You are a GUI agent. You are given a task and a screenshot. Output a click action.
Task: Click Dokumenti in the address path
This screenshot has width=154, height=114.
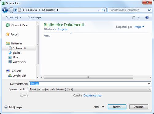[49, 10]
